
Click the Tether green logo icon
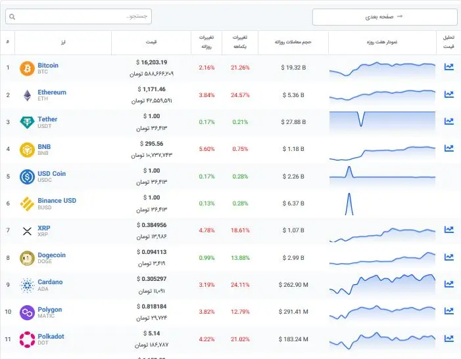pos(27,122)
